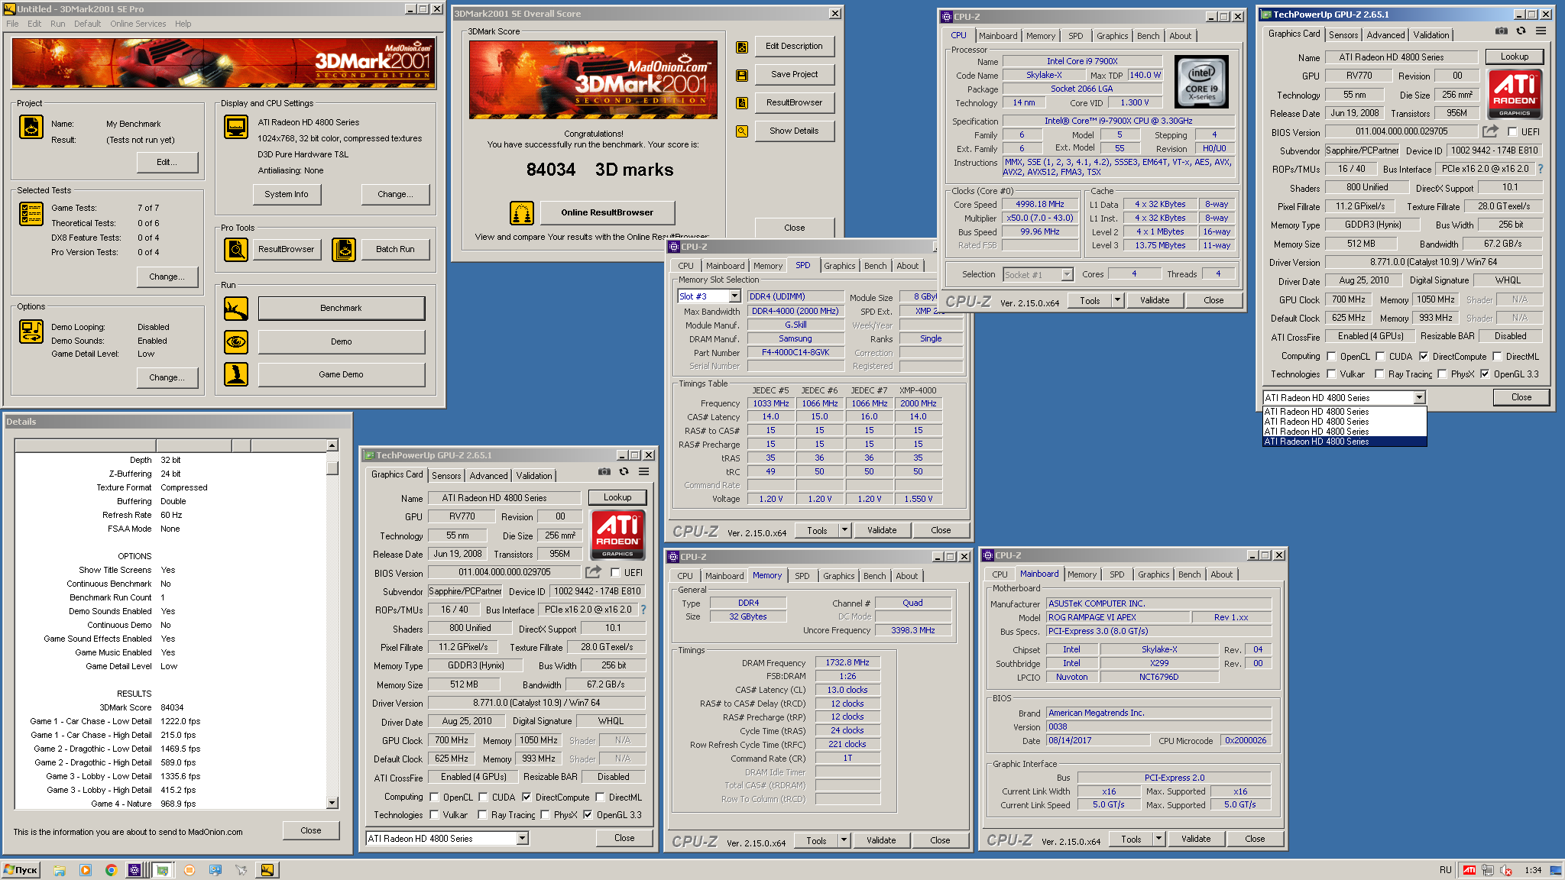Click the refresh icon in lower GPU-Z window
The height and width of the screenshot is (880, 1565).
pyautogui.click(x=624, y=472)
